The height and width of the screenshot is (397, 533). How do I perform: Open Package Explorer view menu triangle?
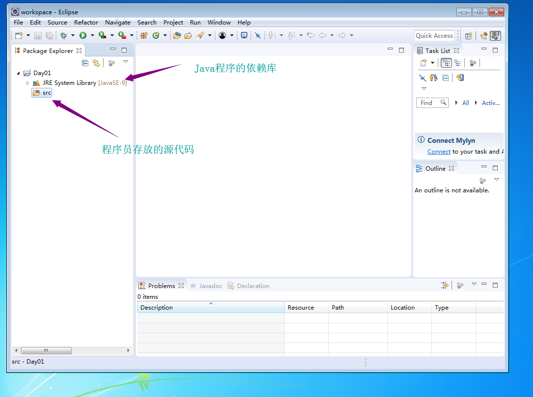pyautogui.click(x=126, y=61)
